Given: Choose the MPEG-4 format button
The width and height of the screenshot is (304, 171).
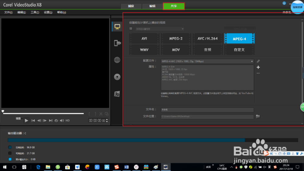Looking at the screenshot, I should (239, 39).
